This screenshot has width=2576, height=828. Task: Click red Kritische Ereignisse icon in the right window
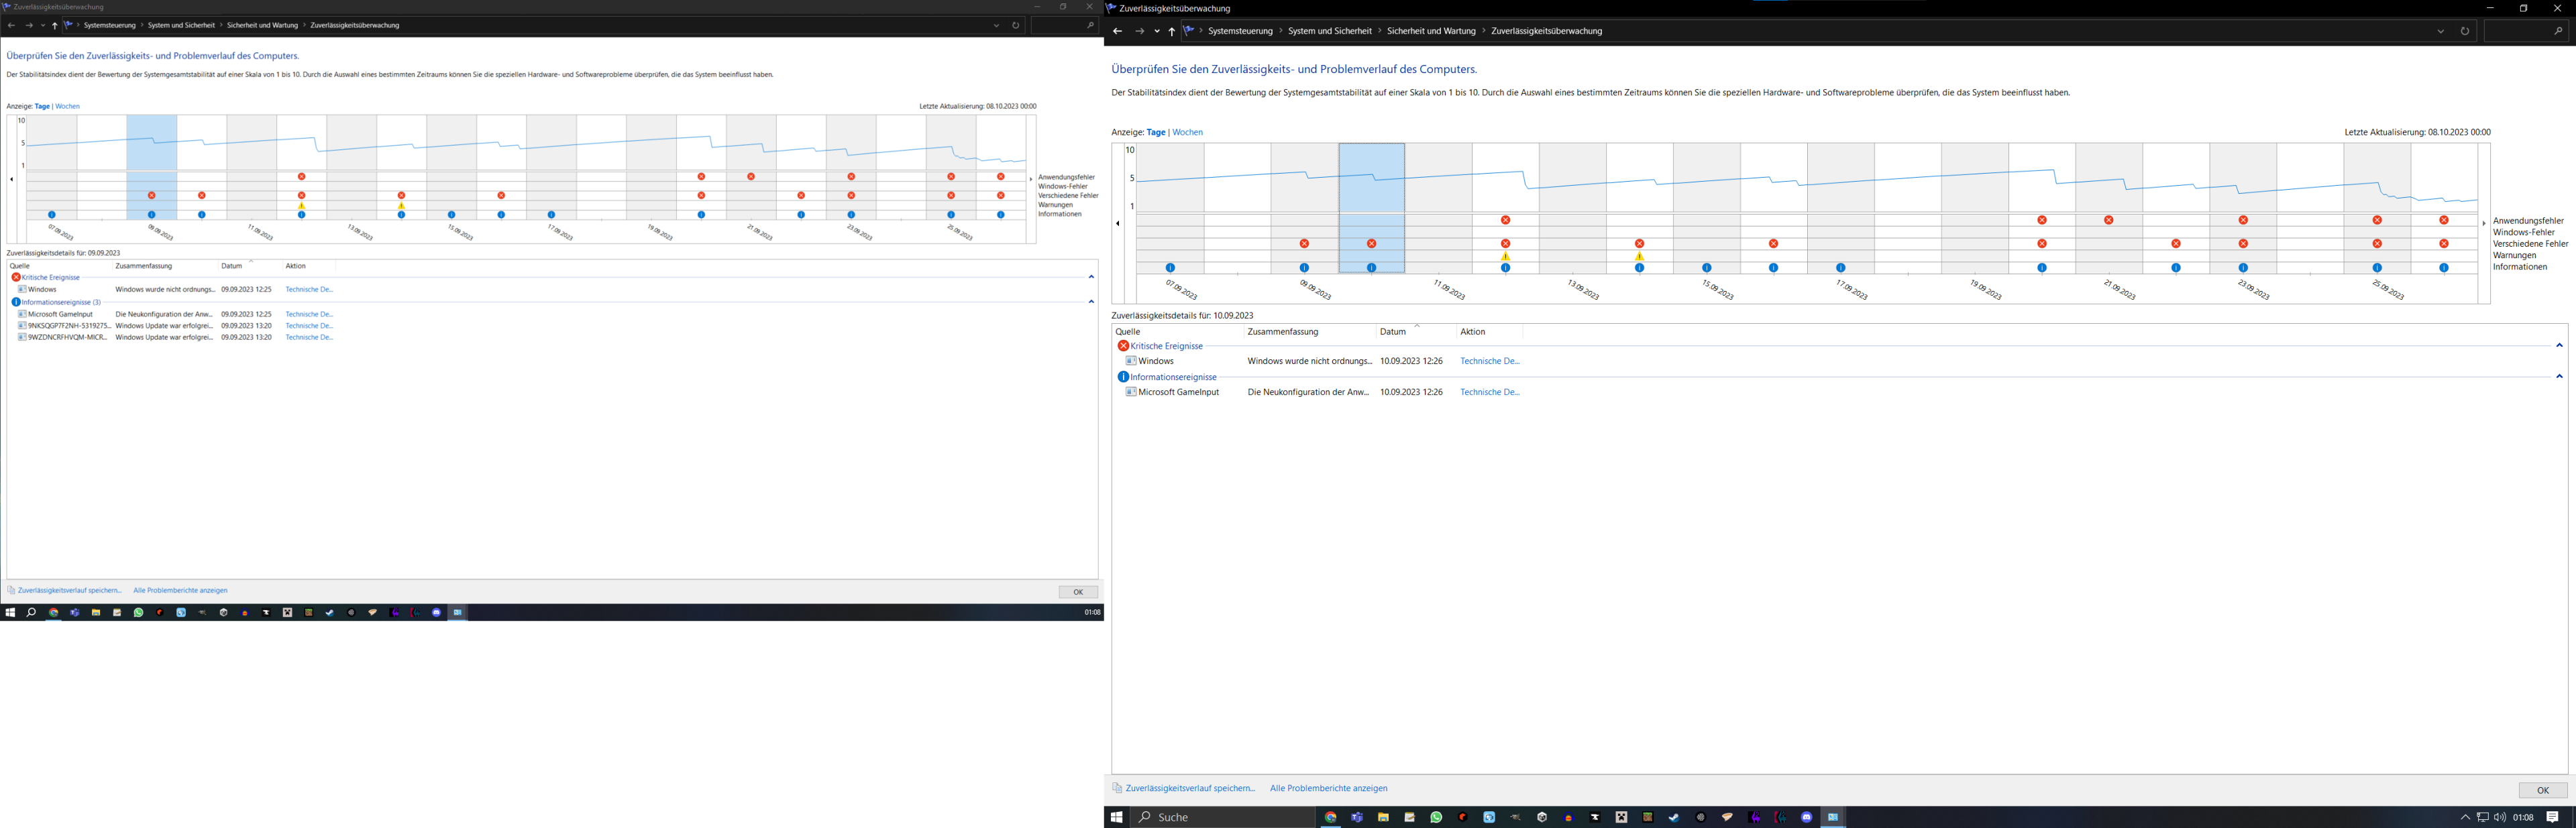coord(1123,346)
